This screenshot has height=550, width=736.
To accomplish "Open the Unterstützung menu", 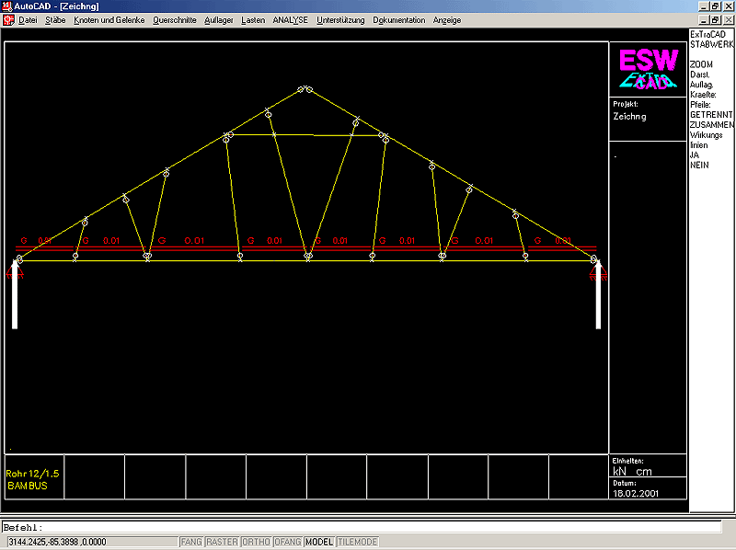I will (340, 20).
